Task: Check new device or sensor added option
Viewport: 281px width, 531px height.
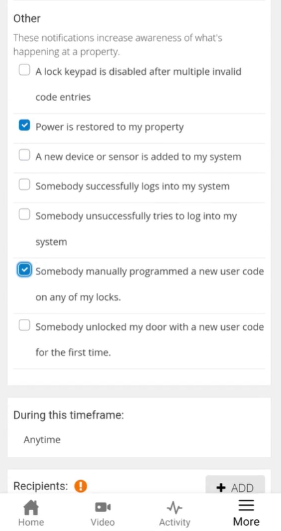Action: click(24, 155)
